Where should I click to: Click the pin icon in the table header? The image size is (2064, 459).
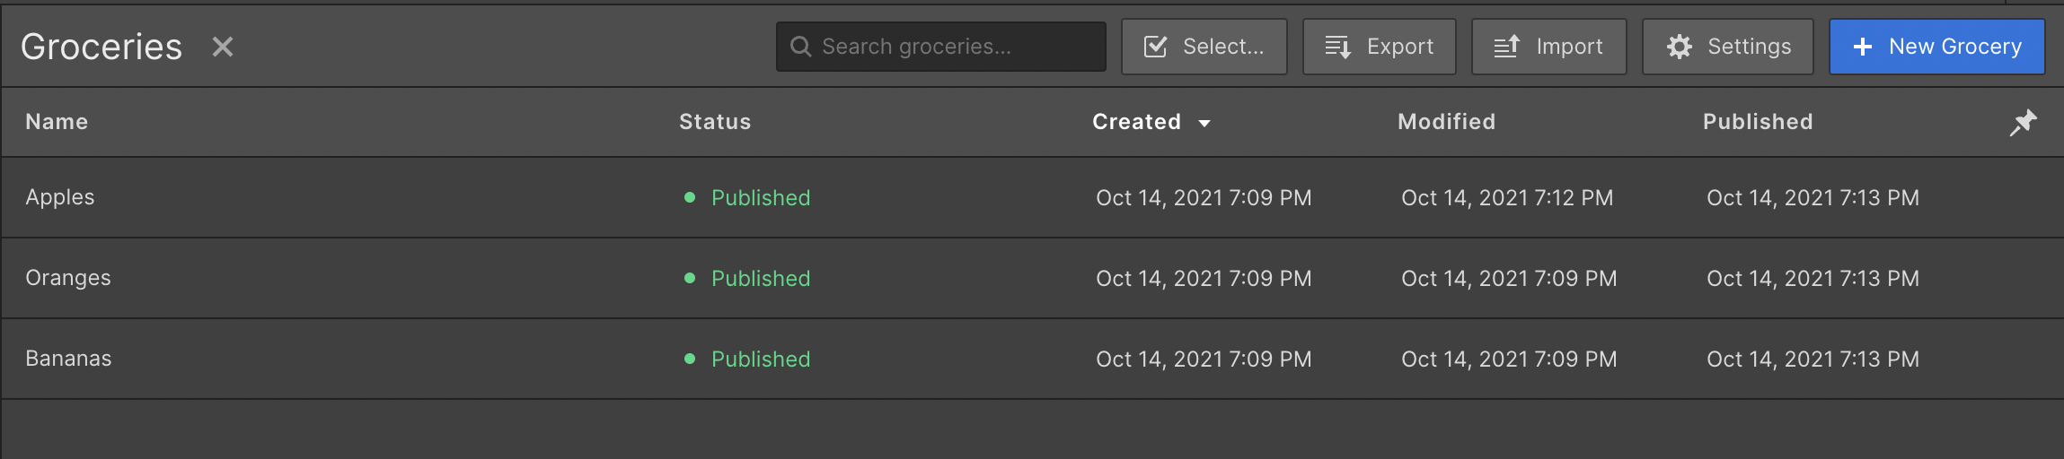pos(2023,122)
